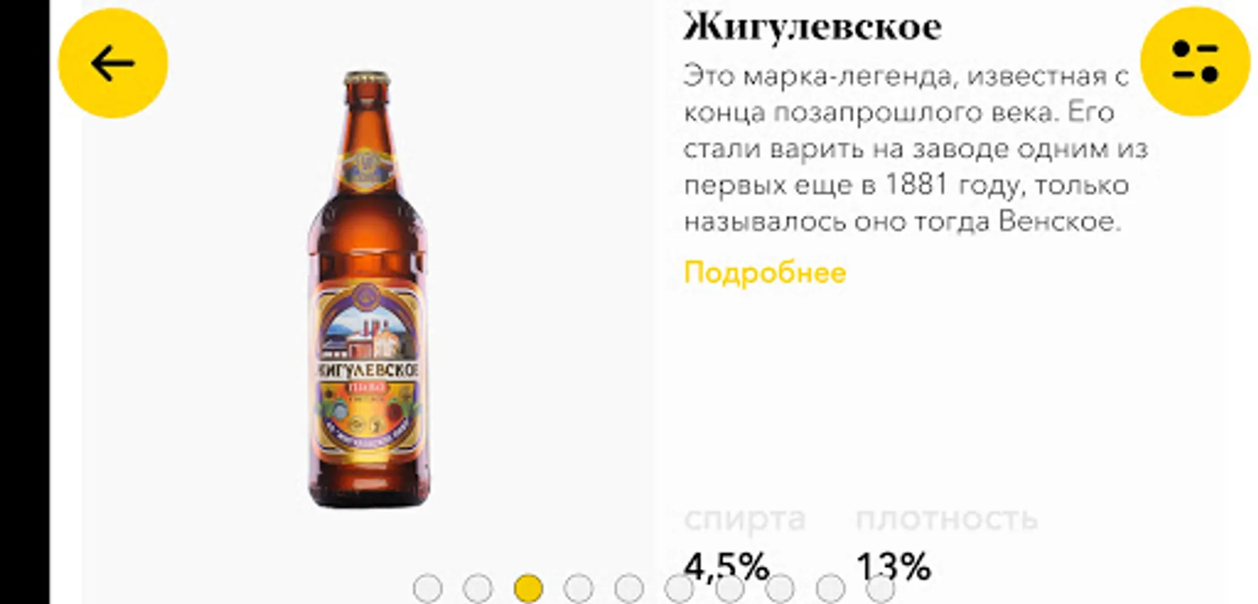This screenshot has width=1258, height=604.
Task: Click the faded плотность label
Action: (946, 519)
